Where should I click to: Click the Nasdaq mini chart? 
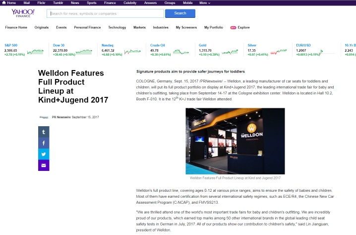click(132, 52)
